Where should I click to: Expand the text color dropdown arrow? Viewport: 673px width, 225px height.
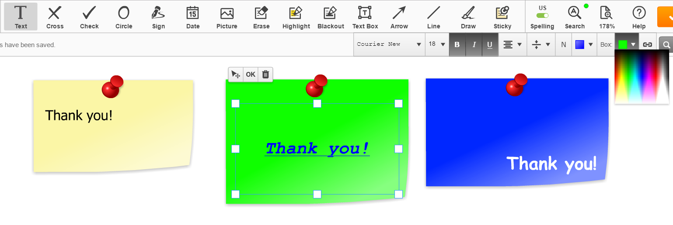coord(591,44)
